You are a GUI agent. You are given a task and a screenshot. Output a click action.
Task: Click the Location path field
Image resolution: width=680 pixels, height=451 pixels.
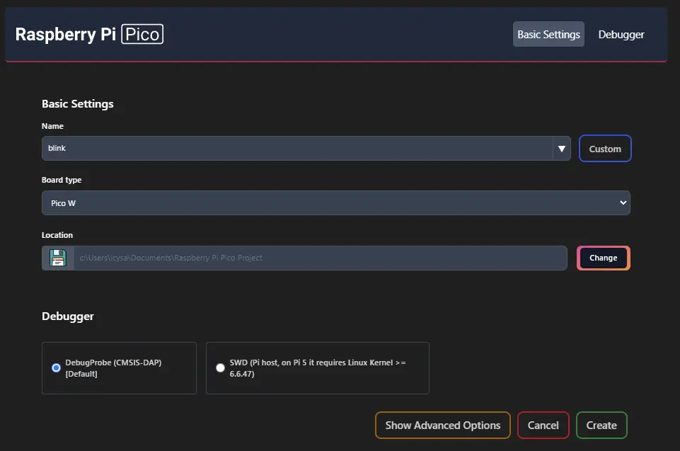click(x=321, y=258)
